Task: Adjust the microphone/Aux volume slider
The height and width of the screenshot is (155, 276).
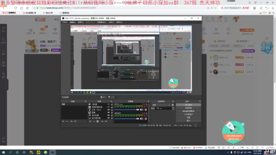Action: tap(126, 110)
